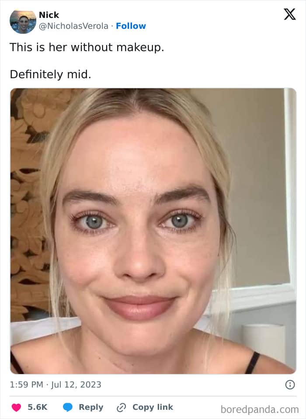Image resolution: width=306 pixels, height=419 pixels.
Task: Click the Copy link button label
Action: point(153,407)
